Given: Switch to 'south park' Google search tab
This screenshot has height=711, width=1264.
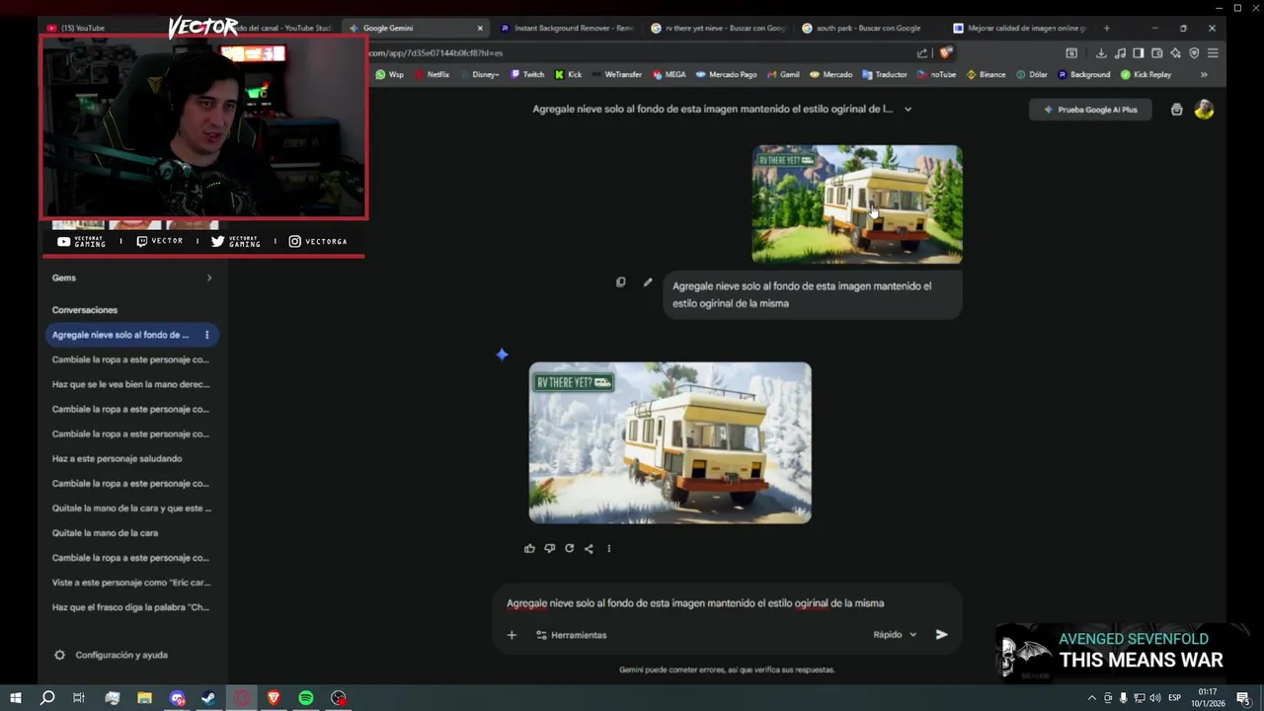Looking at the screenshot, I should pyautogui.click(x=869, y=28).
